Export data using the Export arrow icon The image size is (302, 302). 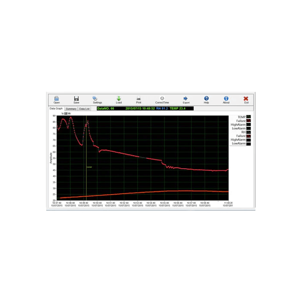click(186, 99)
